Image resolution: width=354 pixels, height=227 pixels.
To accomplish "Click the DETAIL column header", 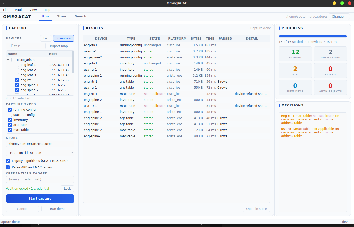I will pos(252,39).
